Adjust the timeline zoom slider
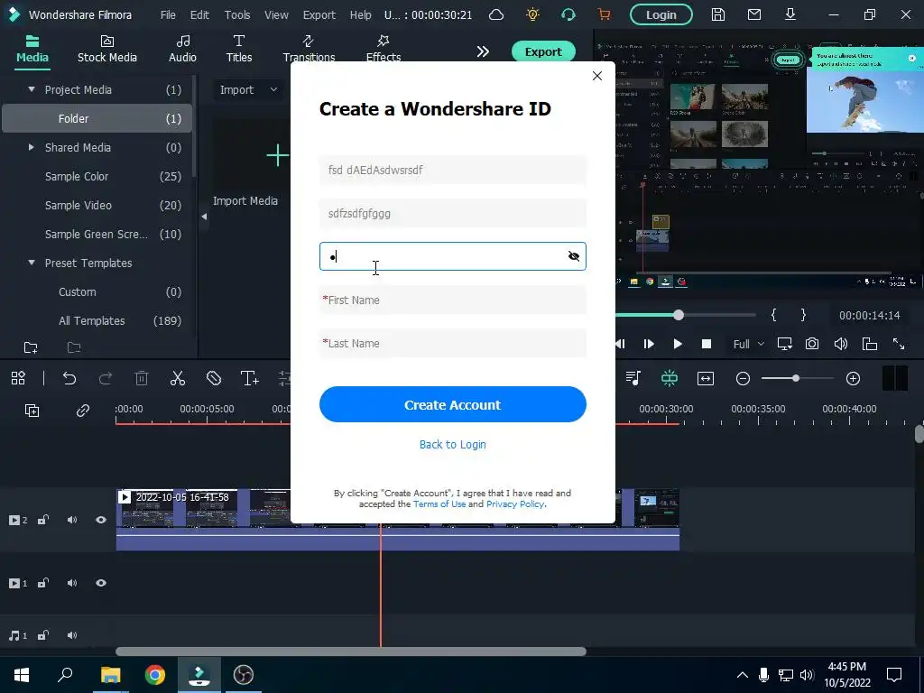924x693 pixels. [796, 378]
